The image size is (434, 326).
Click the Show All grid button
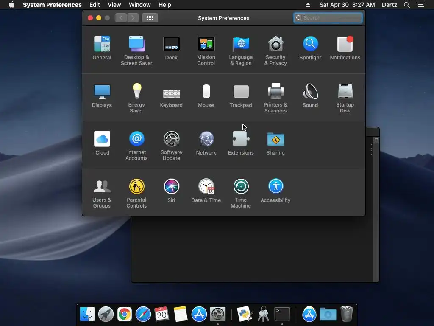(x=150, y=18)
